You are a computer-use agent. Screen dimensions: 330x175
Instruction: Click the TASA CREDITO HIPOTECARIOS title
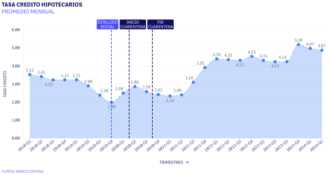point(42,4)
